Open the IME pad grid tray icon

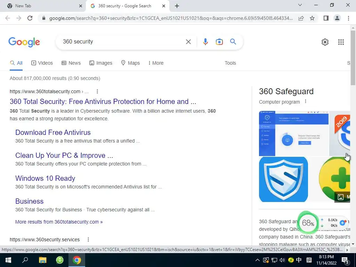click(309, 260)
